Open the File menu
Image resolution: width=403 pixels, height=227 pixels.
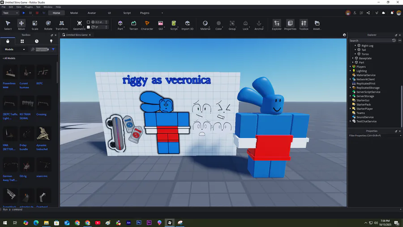tap(4, 7)
